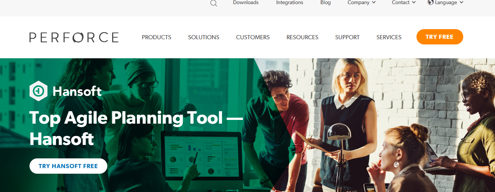The image size is (495, 192).
Task: Expand the Contact dropdown chevron
Action: point(414,3)
